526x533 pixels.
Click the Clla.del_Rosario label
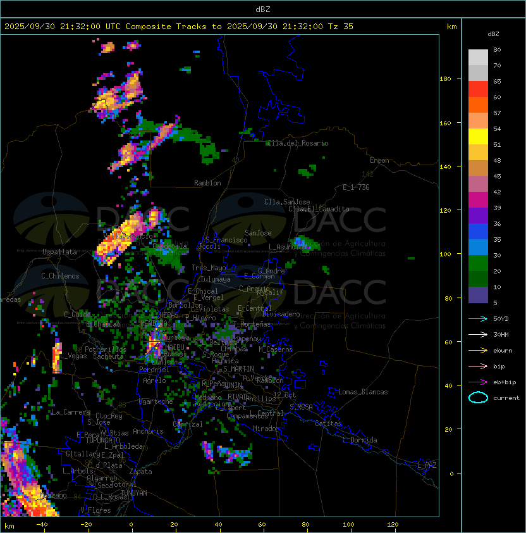298,143
